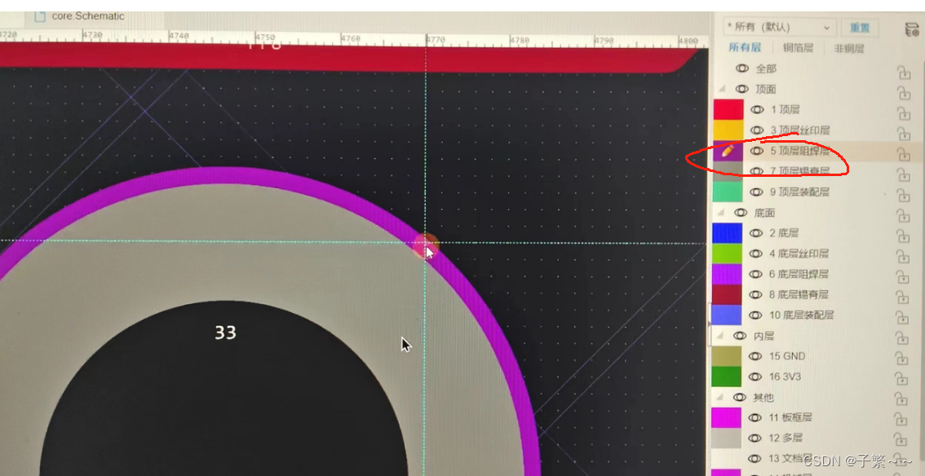
Task: Click the pencil icon on 5 顶层阻焊层
Action: [x=728, y=151]
